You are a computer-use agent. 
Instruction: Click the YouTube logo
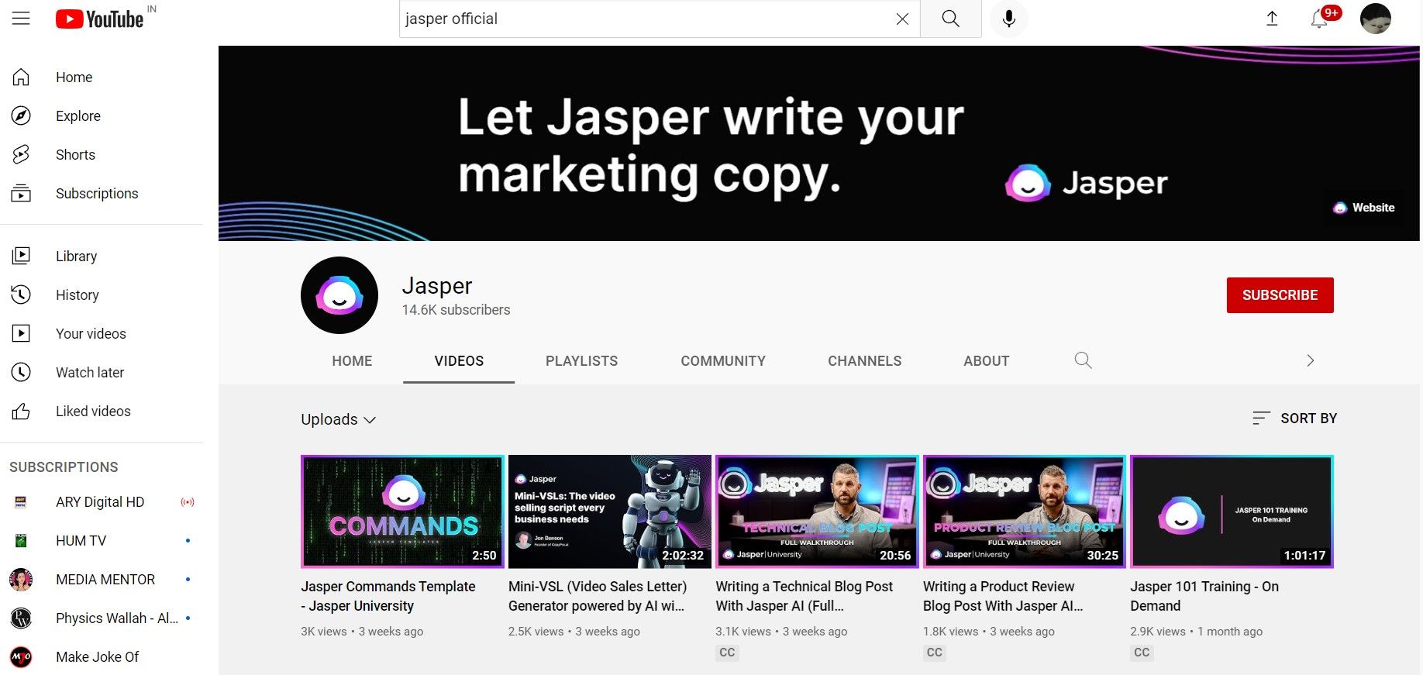(100, 19)
